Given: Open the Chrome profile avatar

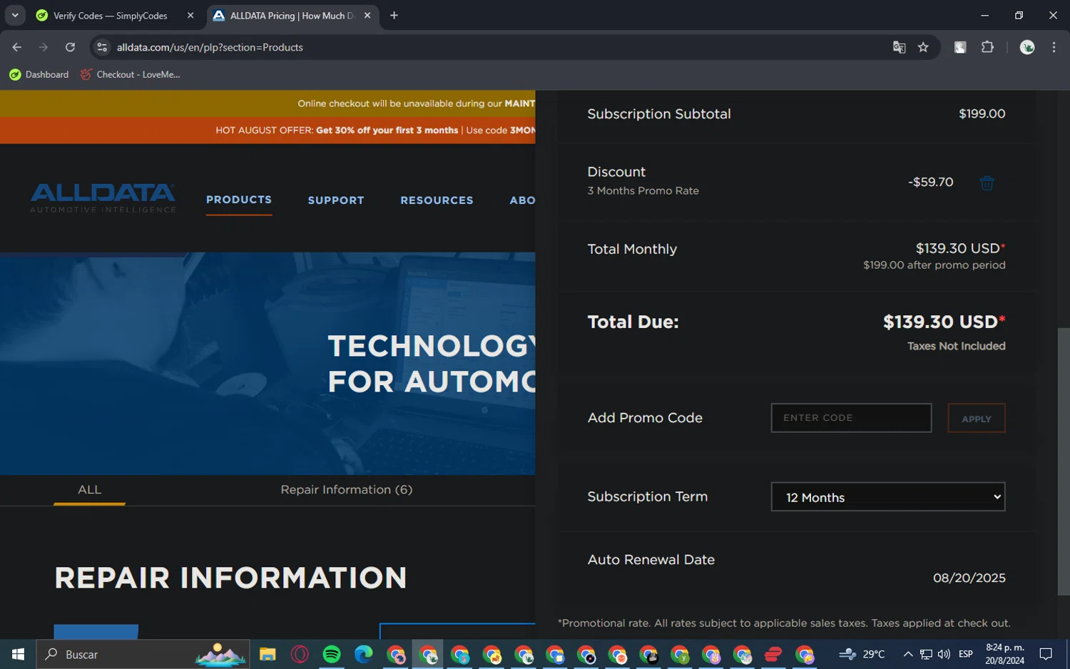Looking at the screenshot, I should coord(1027,47).
